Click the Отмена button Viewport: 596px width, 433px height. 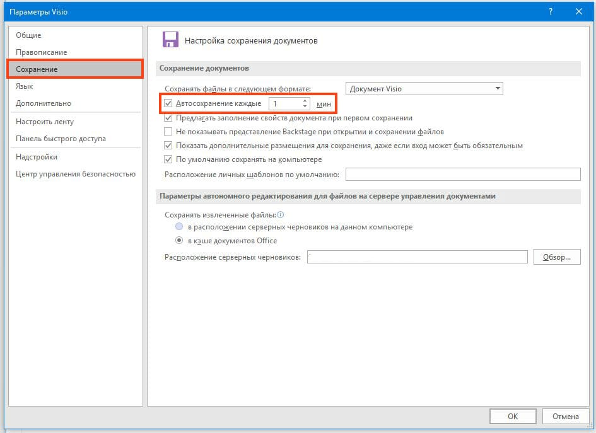click(x=566, y=416)
